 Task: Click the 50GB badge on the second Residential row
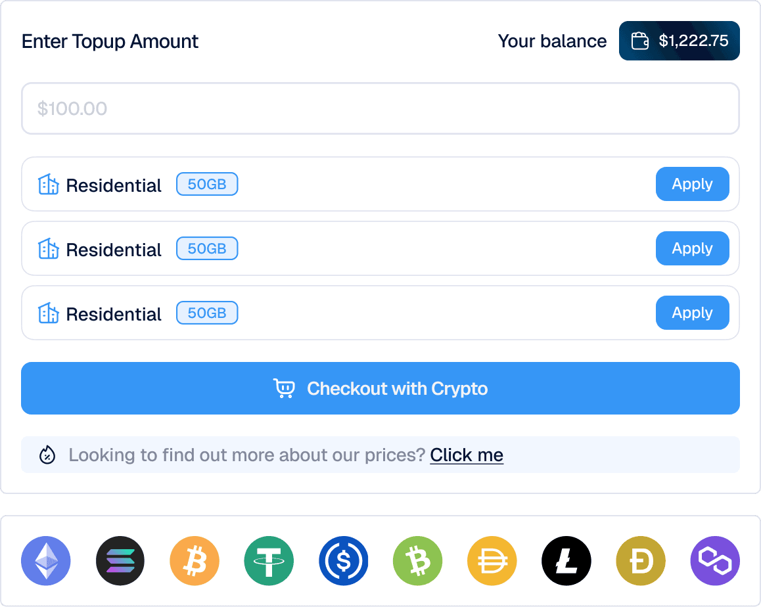point(207,248)
